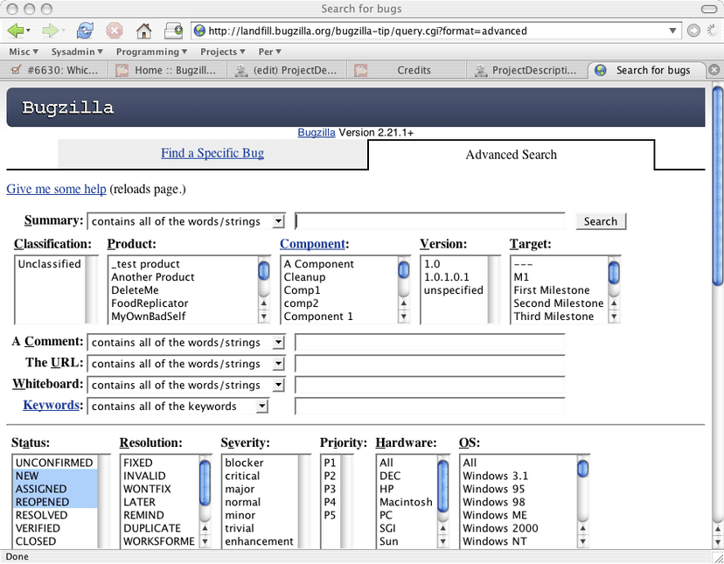Viewport: 724px width, 564px height.
Task: Go to the home page icon
Action: [143, 31]
